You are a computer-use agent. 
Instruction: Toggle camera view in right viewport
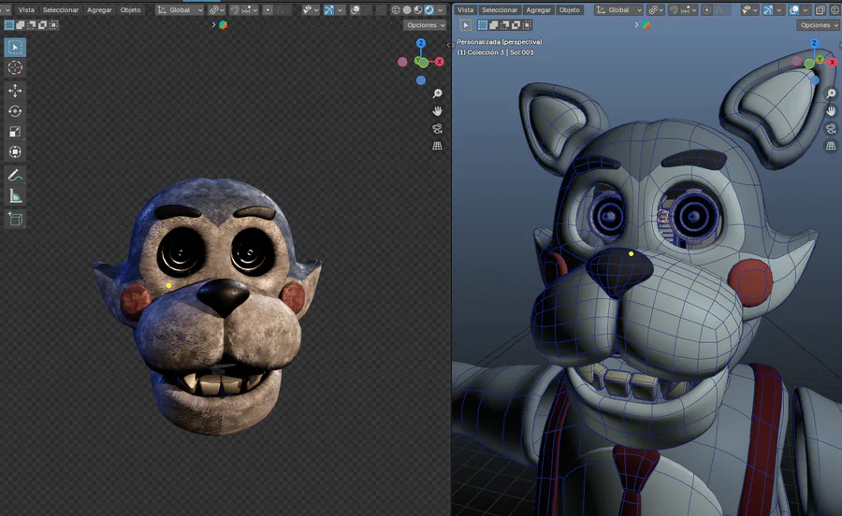(832, 129)
